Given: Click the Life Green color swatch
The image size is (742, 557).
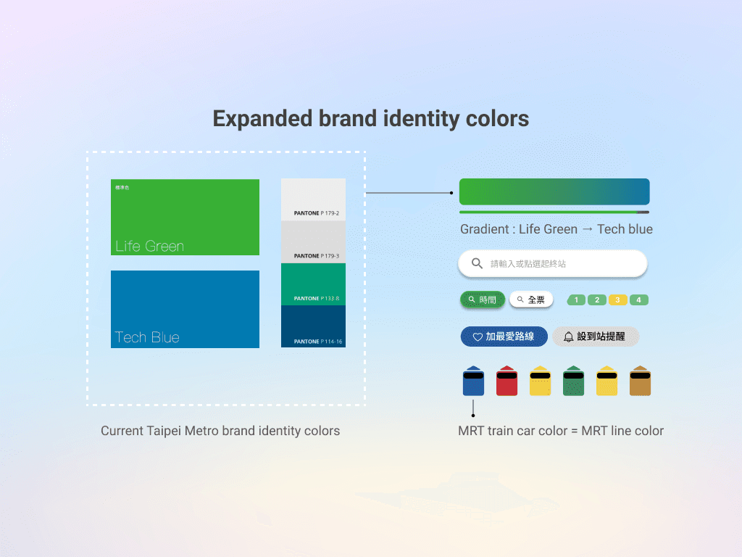Looking at the screenshot, I should point(185,217).
